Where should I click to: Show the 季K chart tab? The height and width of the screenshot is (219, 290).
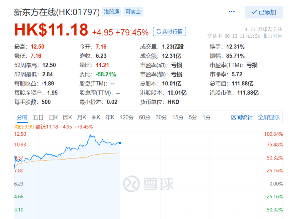click(x=96, y=117)
